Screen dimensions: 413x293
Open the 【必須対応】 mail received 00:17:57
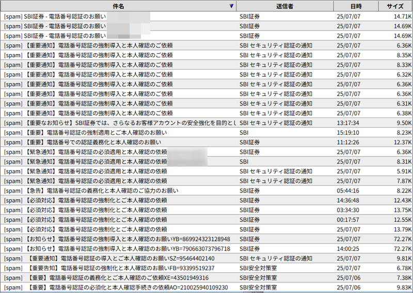point(206,220)
